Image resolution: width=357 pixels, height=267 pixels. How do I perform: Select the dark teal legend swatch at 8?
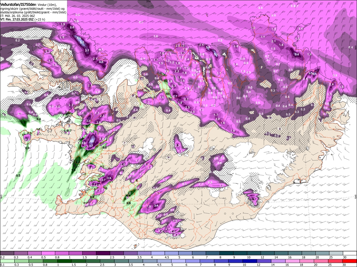click(226, 253)
